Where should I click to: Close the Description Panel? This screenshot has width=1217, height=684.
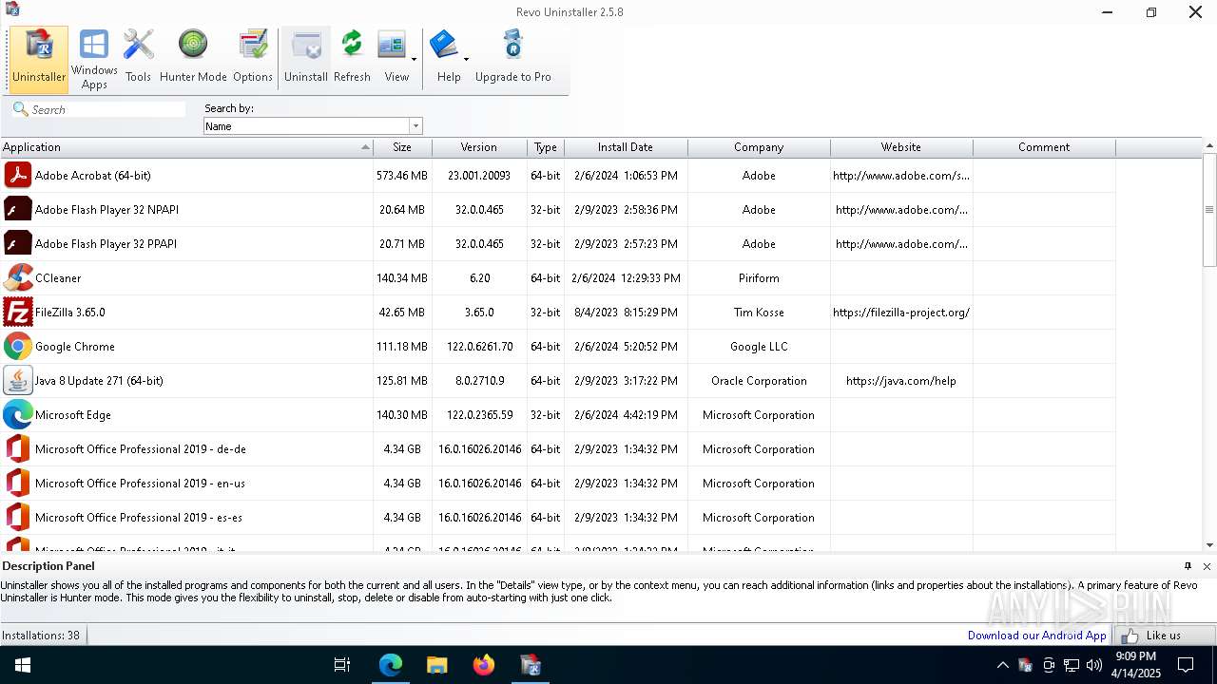pos(1207,566)
